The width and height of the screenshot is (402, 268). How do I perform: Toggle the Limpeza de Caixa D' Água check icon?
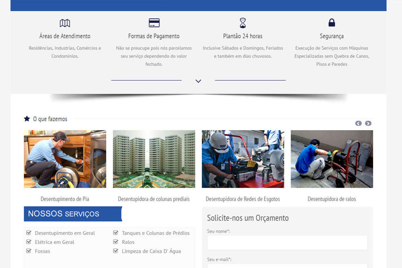pos(116,251)
